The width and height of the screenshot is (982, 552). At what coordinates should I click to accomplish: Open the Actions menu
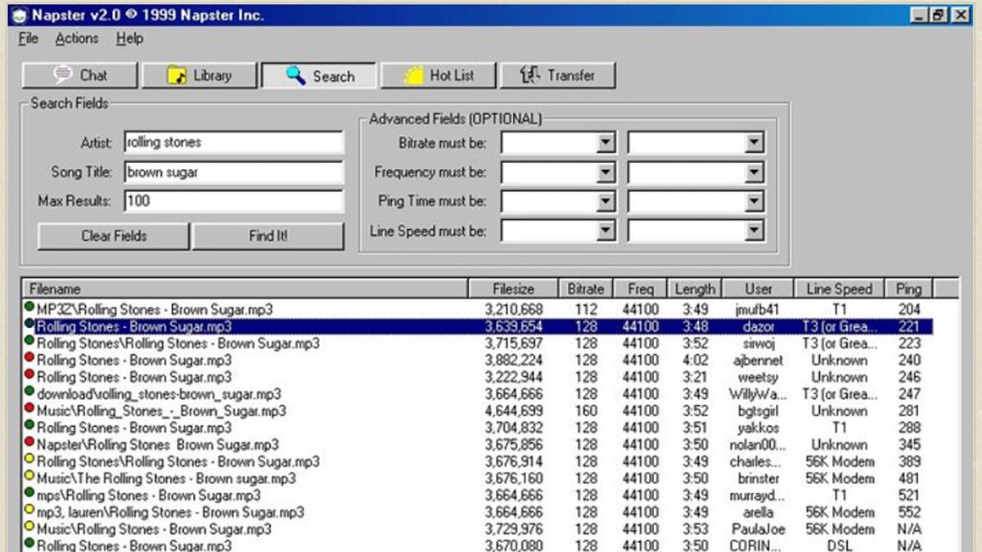(76, 38)
